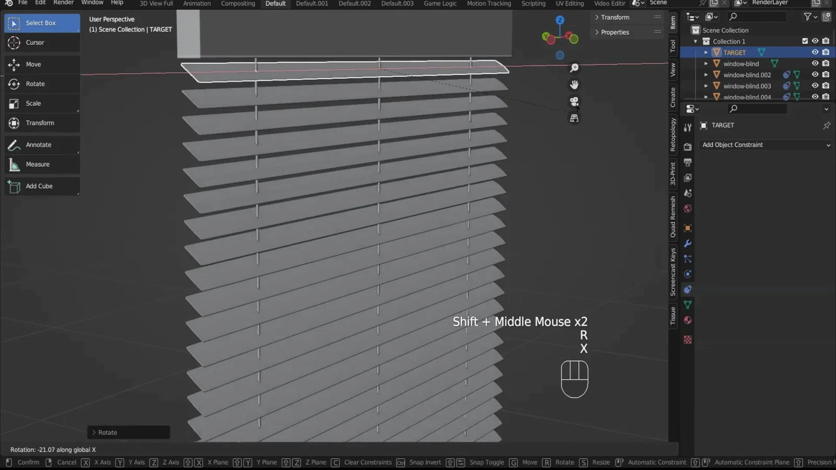836x470 pixels.
Task: Click the blue Z axis gizmo
Action: pyautogui.click(x=560, y=20)
